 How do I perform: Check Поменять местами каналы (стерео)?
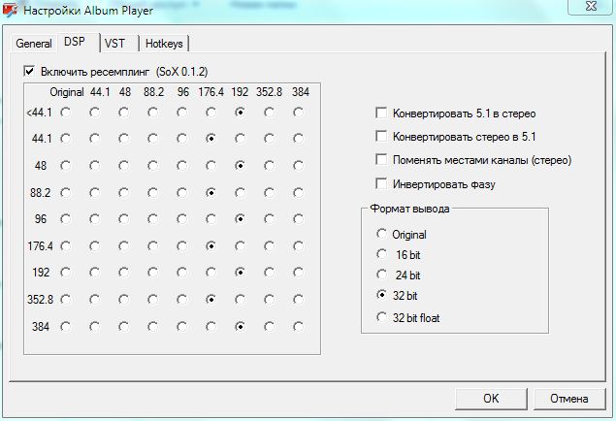(381, 159)
